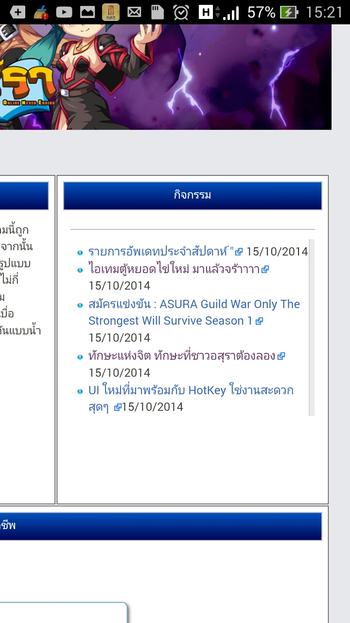
Task: Tap the 57% battery percentage text
Action: point(261,12)
